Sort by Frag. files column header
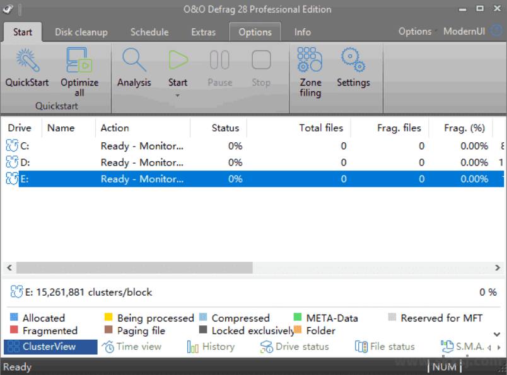Screen dimensions: 507x375 (x=399, y=128)
